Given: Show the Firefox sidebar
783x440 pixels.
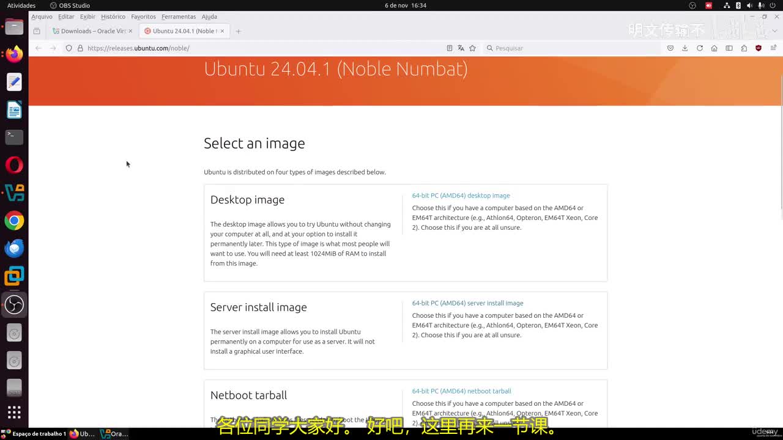Looking at the screenshot, I should coord(729,48).
